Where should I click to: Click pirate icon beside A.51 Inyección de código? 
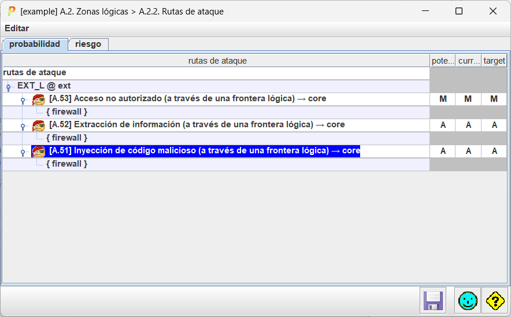click(39, 151)
